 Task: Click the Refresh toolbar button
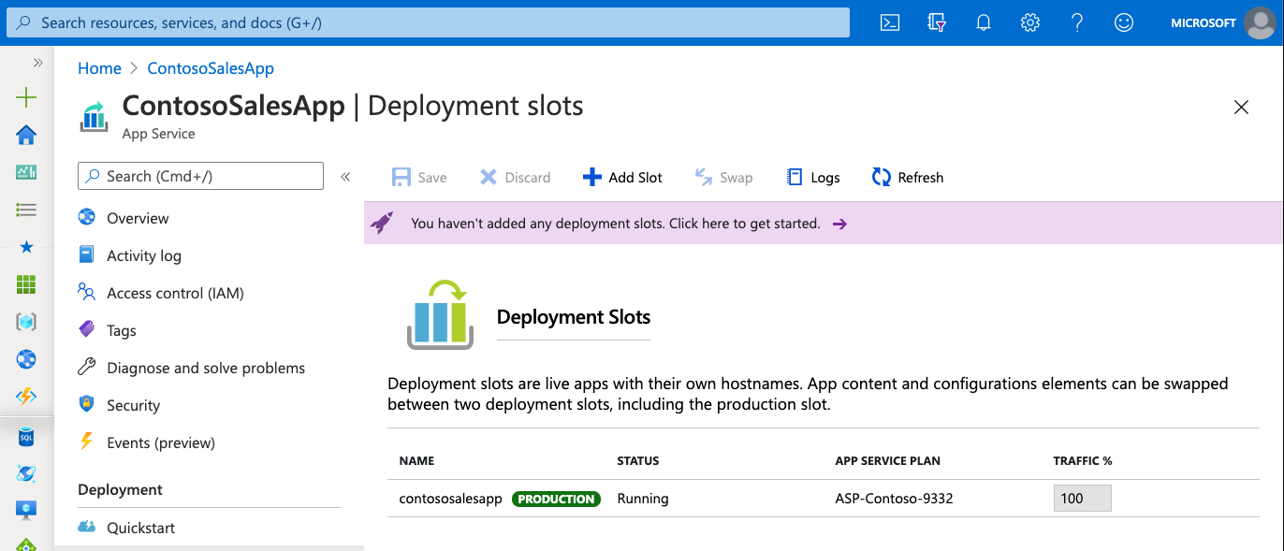[908, 177]
